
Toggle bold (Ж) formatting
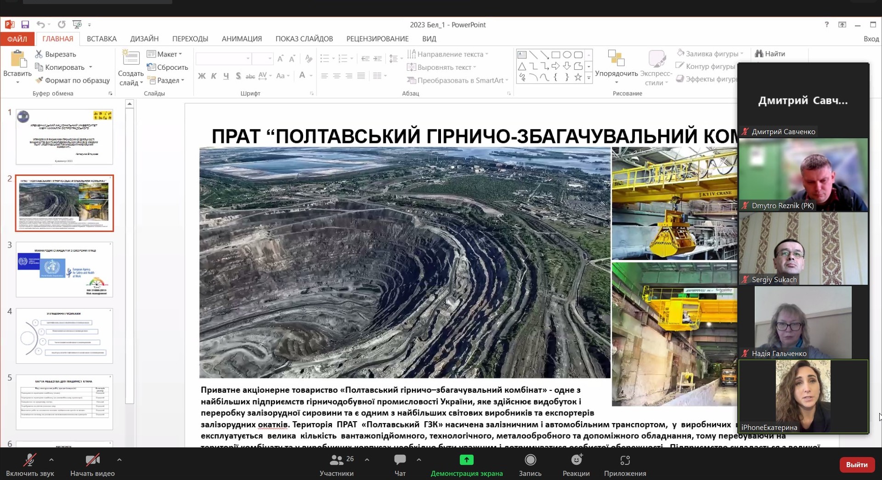(x=202, y=76)
